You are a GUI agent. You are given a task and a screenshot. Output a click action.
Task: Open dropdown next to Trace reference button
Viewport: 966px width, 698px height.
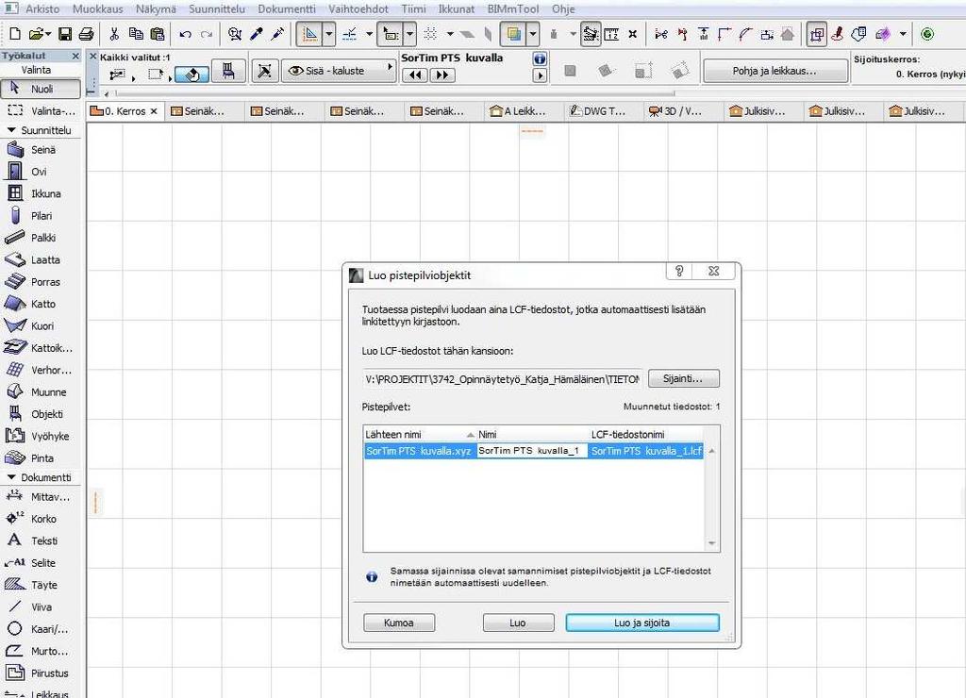532,35
